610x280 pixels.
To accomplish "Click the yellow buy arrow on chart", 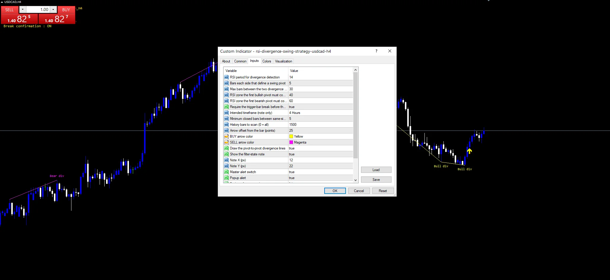I will point(469,151).
